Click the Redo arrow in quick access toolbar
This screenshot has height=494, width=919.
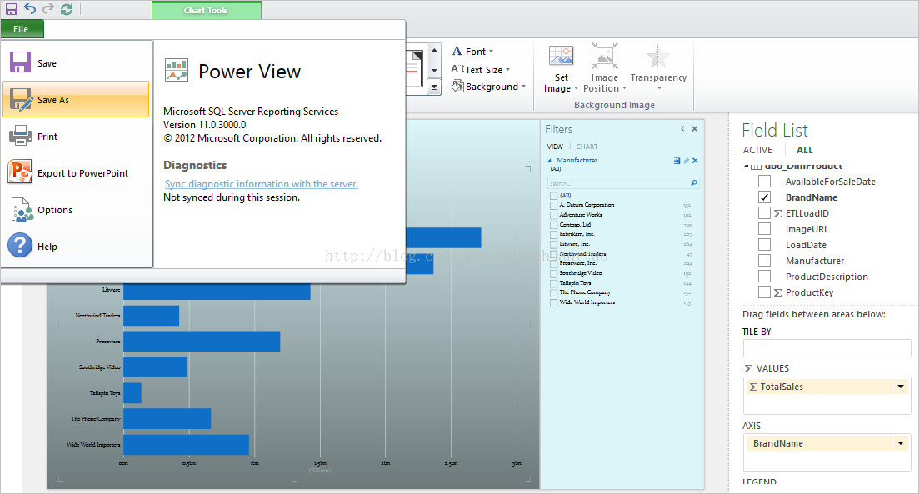[x=48, y=9]
